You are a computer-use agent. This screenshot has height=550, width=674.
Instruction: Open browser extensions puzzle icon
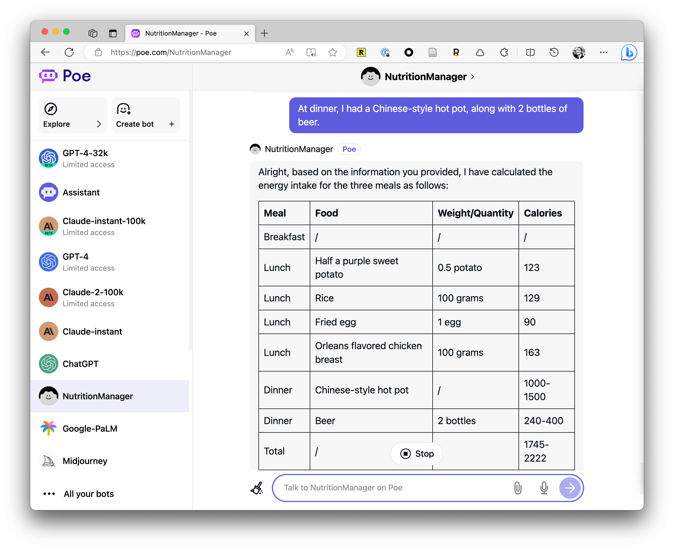tap(504, 52)
